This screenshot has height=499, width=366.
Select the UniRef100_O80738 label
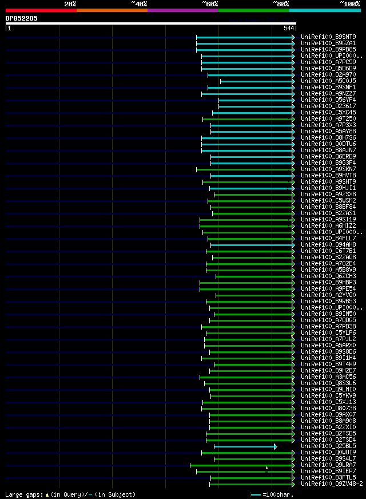point(328,409)
